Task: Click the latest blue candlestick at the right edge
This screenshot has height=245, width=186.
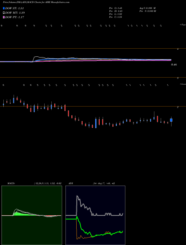Action: (171, 120)
